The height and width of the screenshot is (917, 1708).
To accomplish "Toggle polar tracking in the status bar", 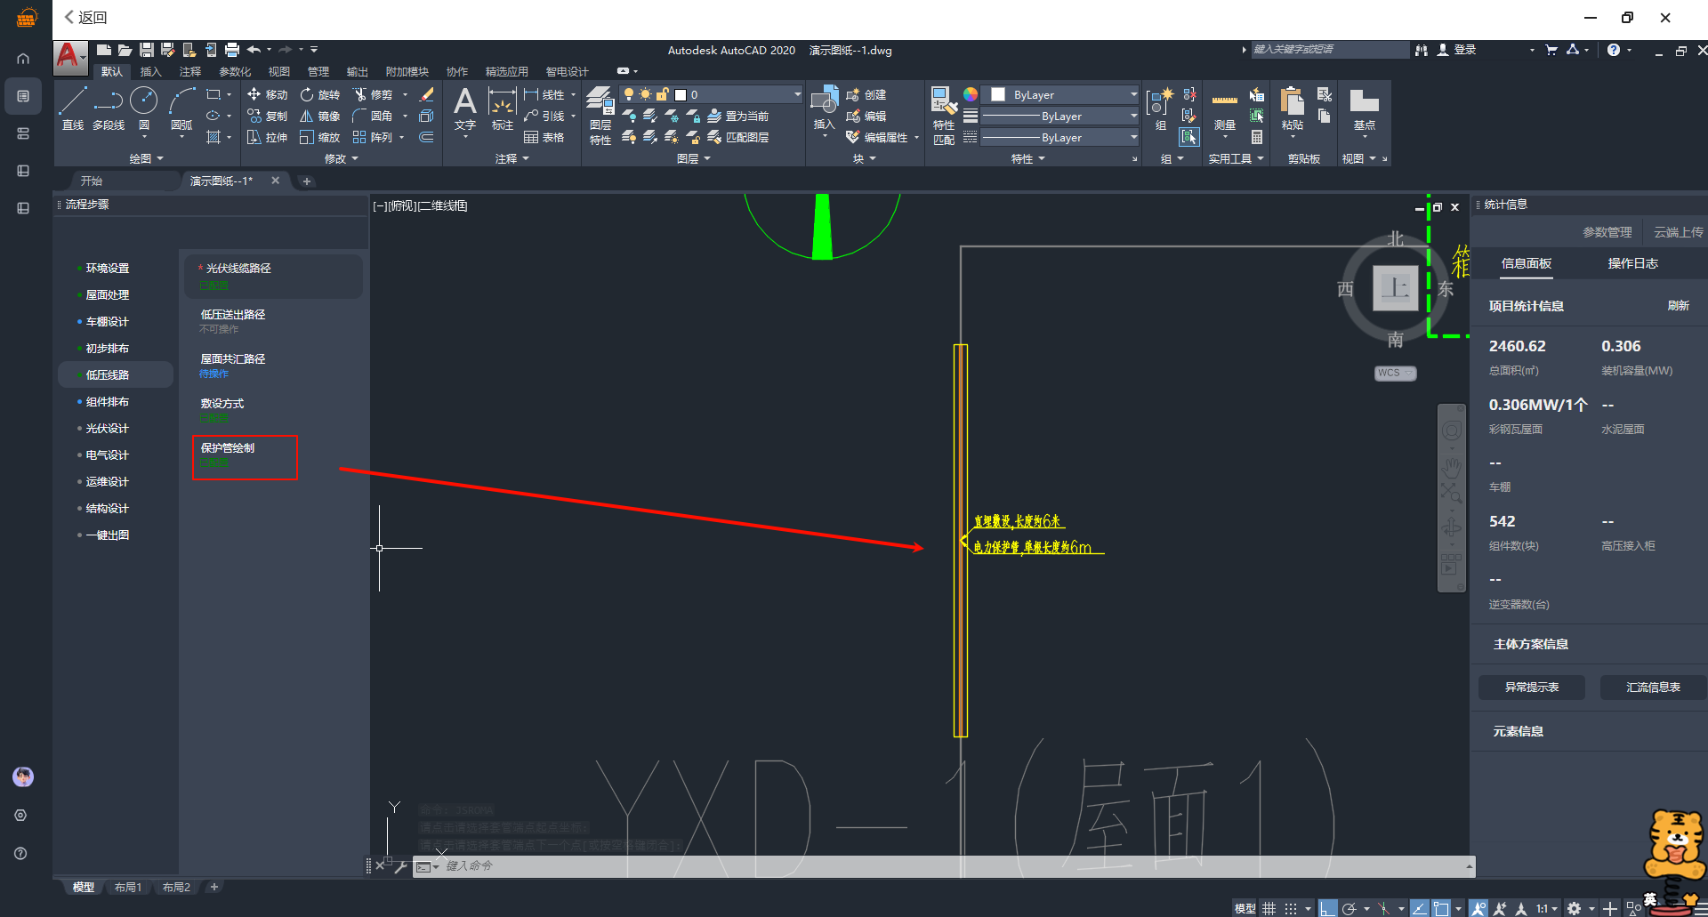I will (x=1349, y=908).
